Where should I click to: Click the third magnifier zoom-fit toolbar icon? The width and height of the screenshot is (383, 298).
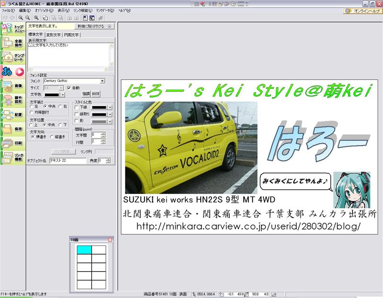point(36,18)
